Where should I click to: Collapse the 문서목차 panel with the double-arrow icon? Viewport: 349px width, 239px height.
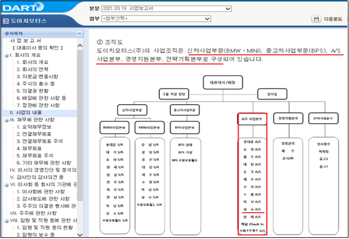pos(79,34)
